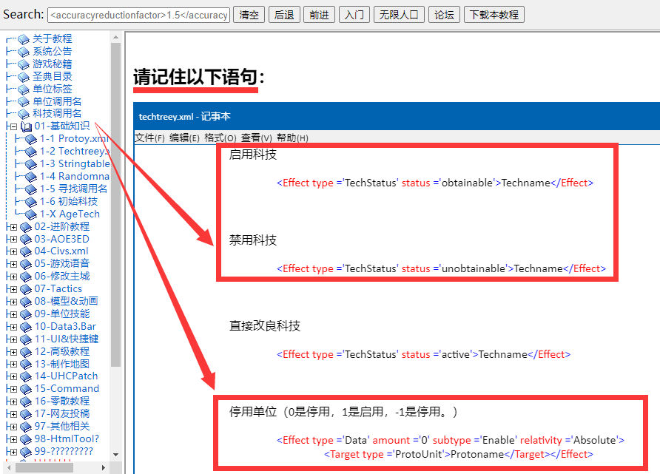Expand the 03-AOE3ED tree node
The height and width of the screenshot is (474, 660).
point(13,240)
